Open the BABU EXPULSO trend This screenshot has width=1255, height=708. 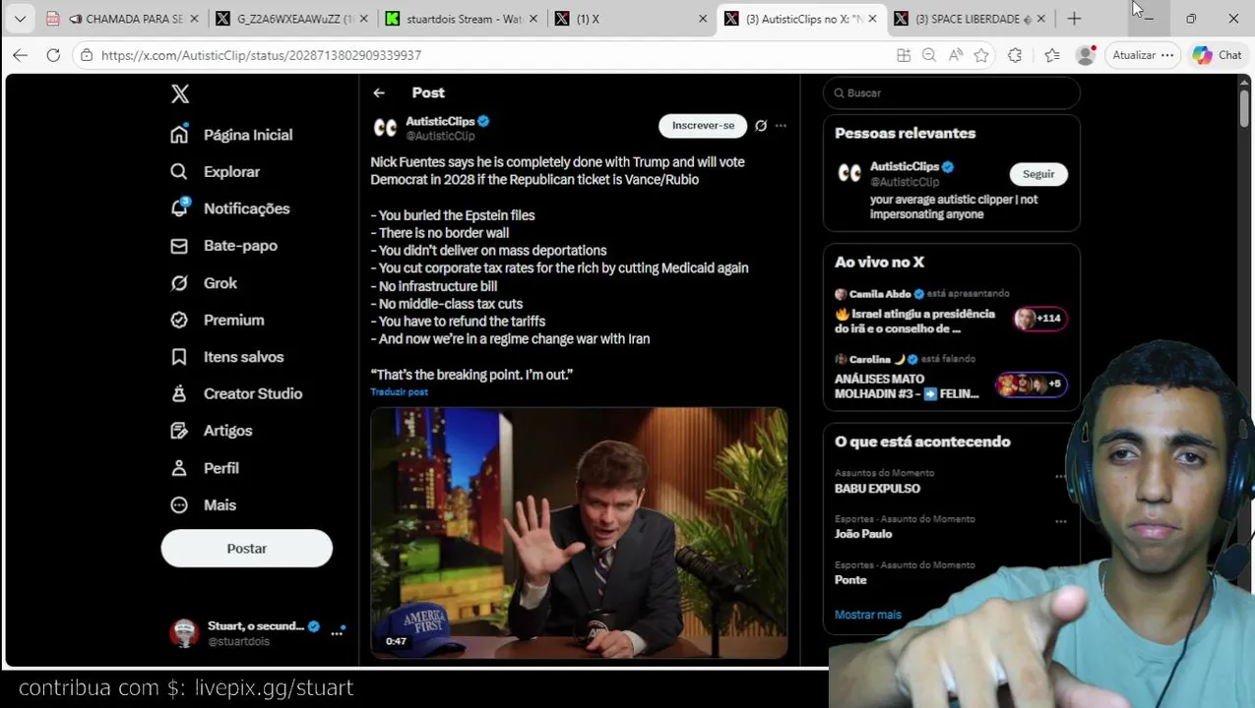(877, 488)
